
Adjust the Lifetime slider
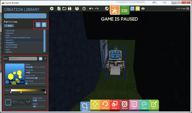click(35, 72)
